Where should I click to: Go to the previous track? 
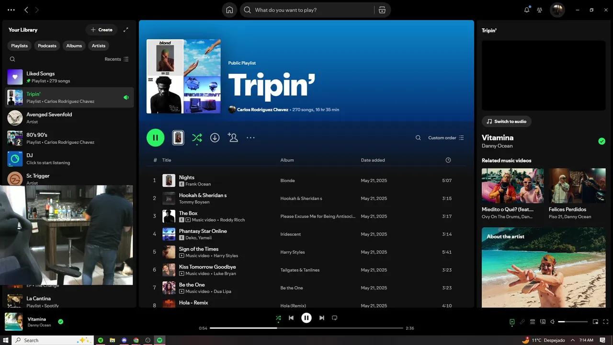(291, 318)
